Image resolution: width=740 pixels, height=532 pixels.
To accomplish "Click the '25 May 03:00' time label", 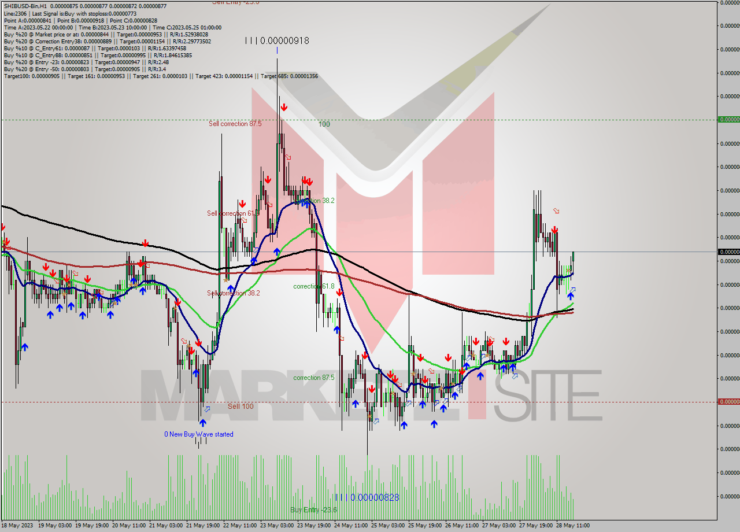I will (388, 526).
